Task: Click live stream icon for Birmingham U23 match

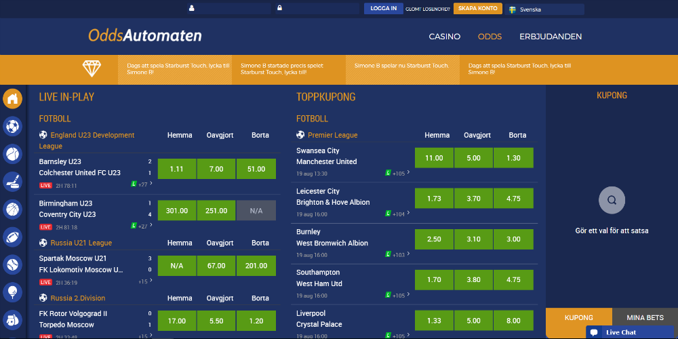Action: tap(134, 225)
